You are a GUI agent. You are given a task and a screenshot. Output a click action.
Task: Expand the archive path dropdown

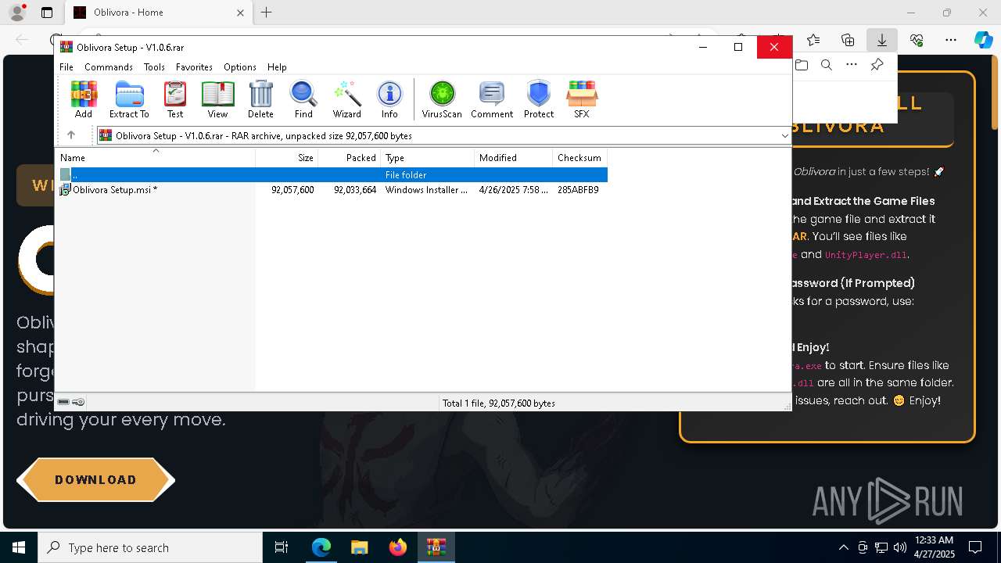coord(784,135)
